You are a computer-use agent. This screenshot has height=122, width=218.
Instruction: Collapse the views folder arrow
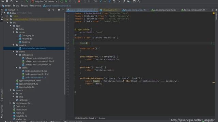point(14,52)
